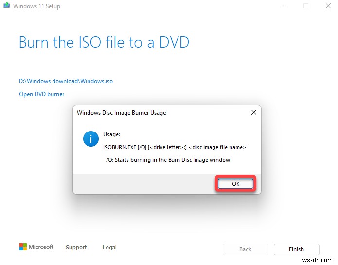Image resolution: width=338 pixels, height=265 pixels.
Task: Click the "Burn the ISO file to a DVD" heading
Action: point(104,42)
